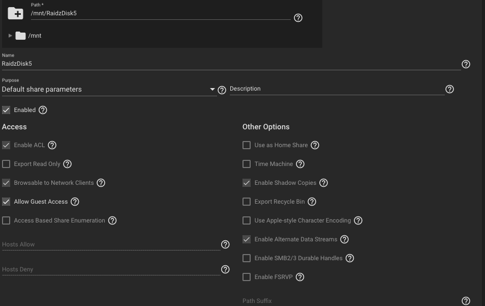Show help for the Time Machine option
This screenshot has width=485, height=306.
300,164
